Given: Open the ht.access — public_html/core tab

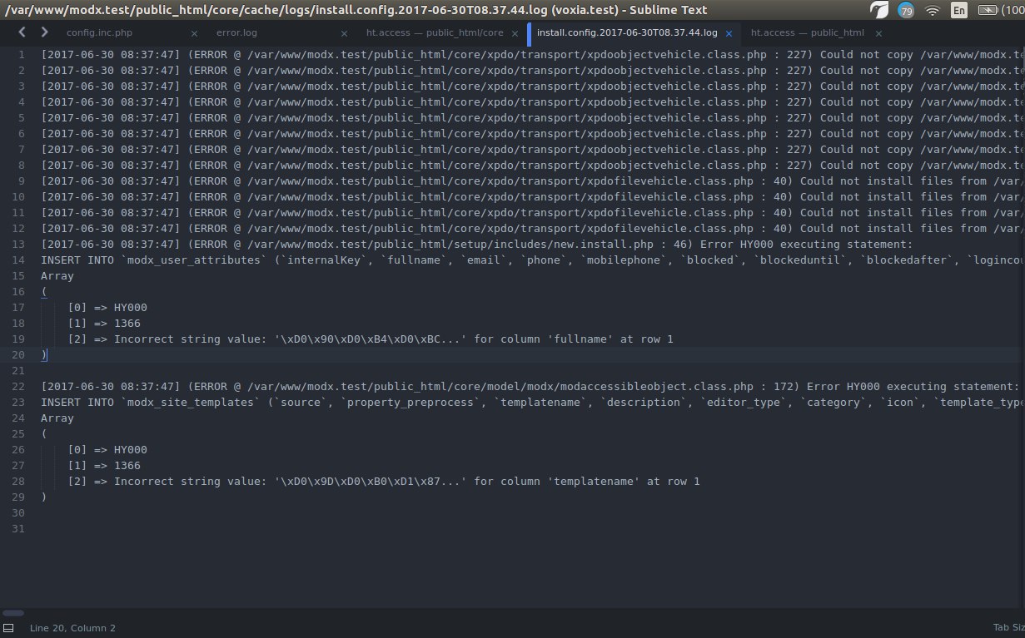Looking at the screenshot, I should [x=435, y=33].
